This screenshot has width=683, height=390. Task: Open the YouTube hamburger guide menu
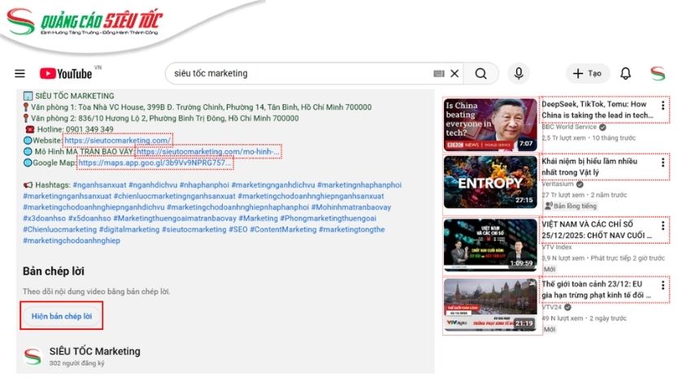click(20, 74)
